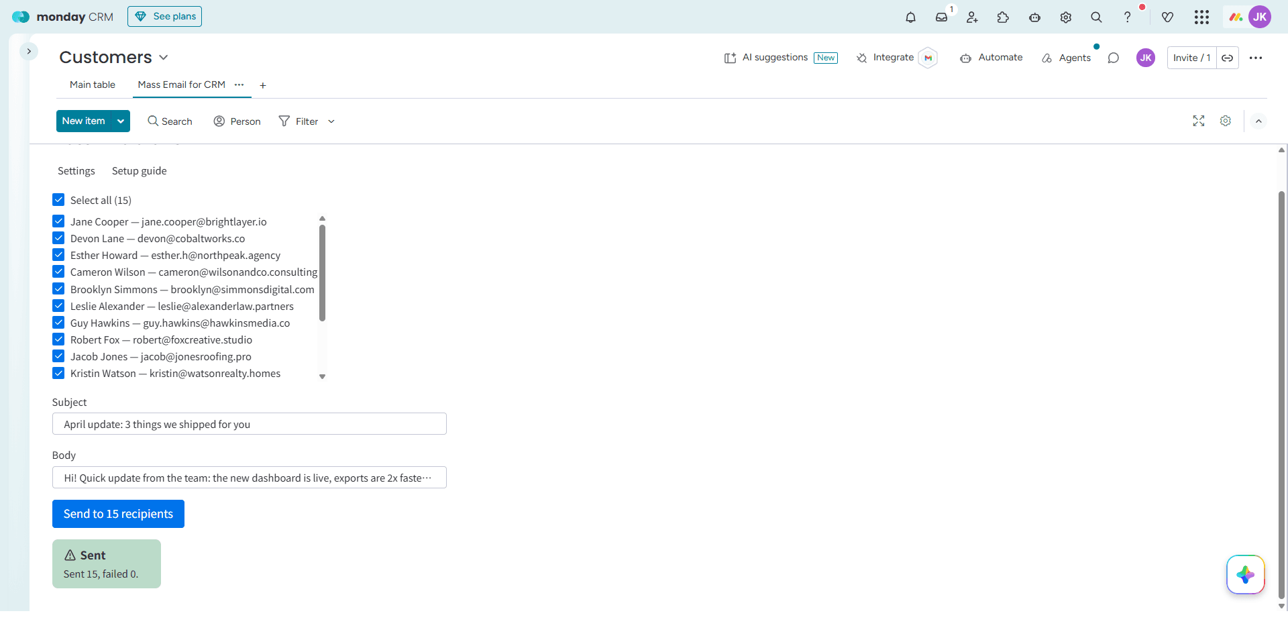Open the apps marketplace puzzle icon
This screenshot has width=1288, height=644.
point(1003,17)
